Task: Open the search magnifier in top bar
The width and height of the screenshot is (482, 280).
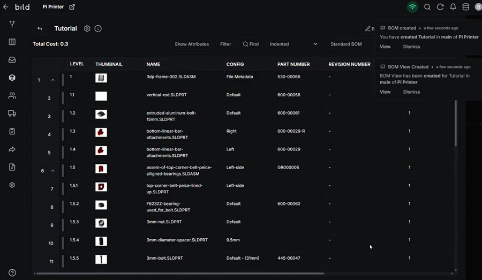Action: (427, 7)
